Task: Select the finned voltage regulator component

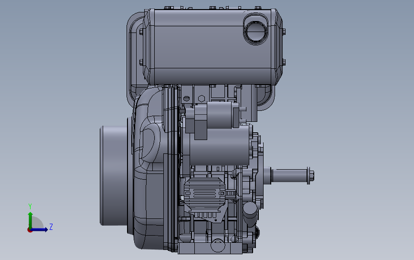Action: (205, 195)
